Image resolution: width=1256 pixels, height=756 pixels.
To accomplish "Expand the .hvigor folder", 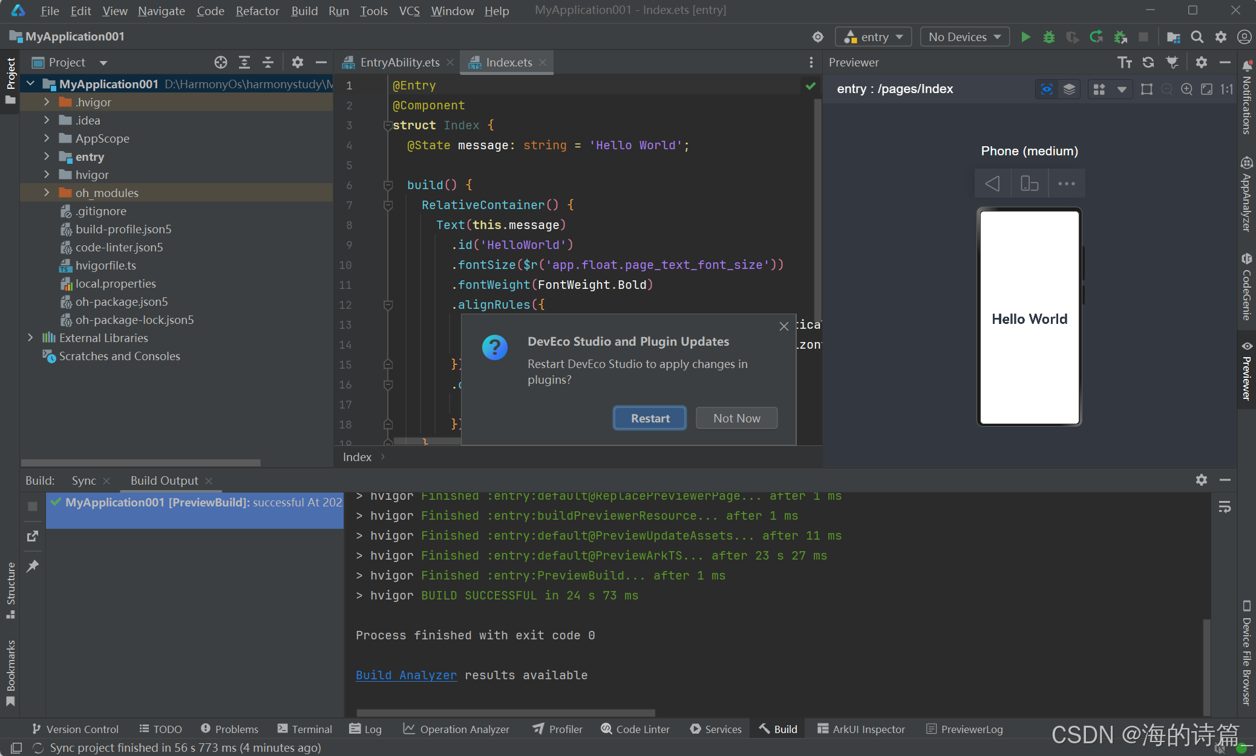I will coord(47,102).
